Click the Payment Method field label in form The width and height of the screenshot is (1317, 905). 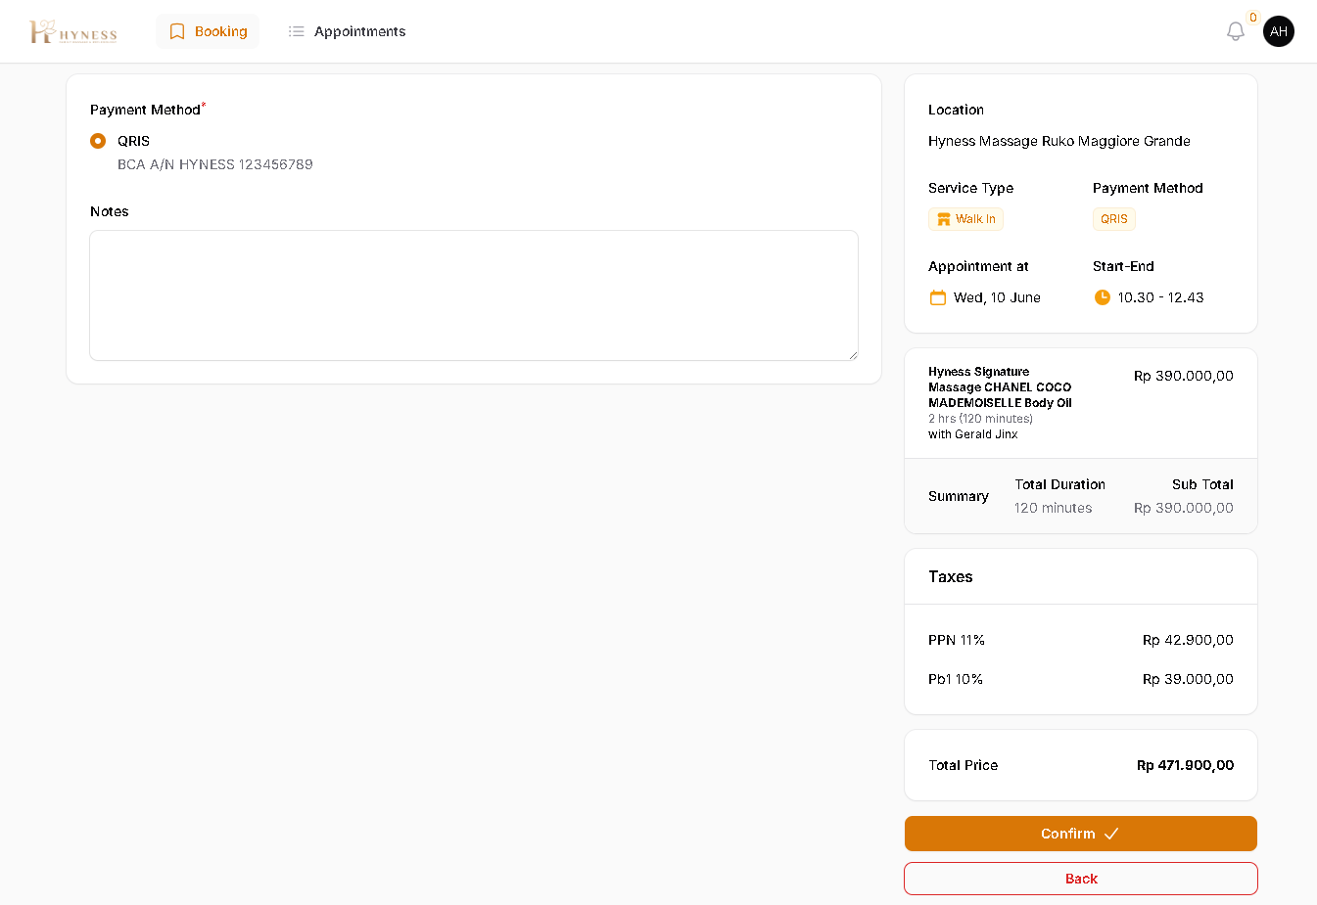point(147,110)
